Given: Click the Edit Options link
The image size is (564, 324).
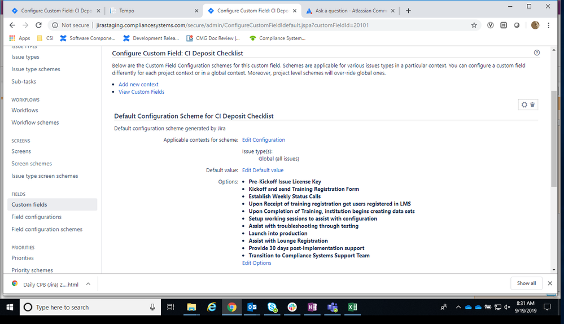Looking at the screenshot, I should click(x=256, y=263).
